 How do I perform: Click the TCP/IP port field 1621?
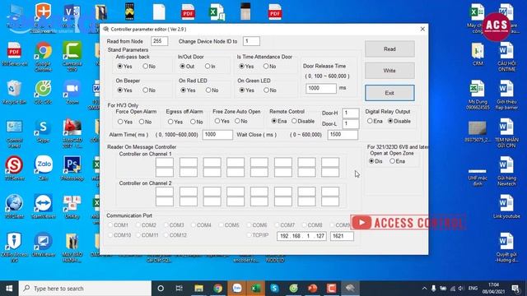(x=342, y=236)
